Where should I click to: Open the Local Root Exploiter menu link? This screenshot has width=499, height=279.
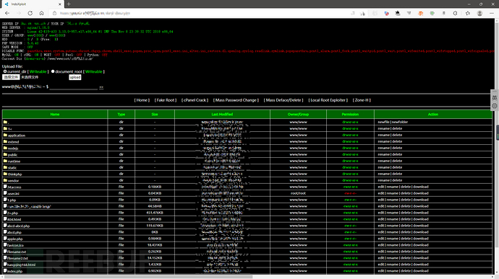point(328,100)
